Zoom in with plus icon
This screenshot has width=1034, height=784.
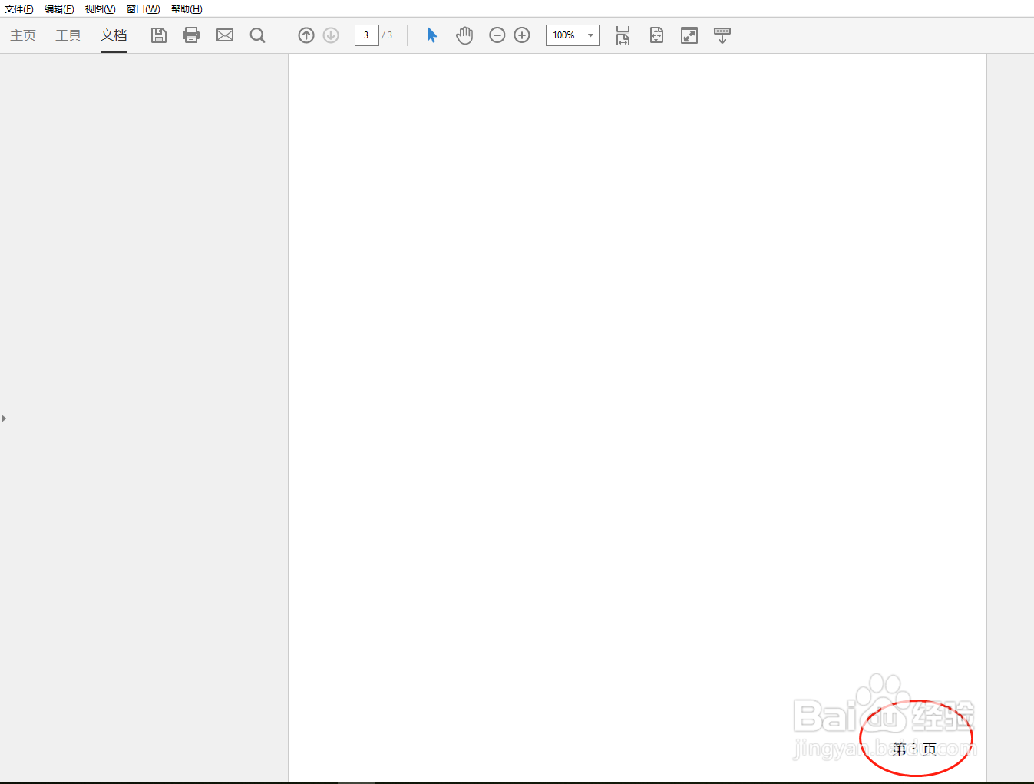point(522,35)
